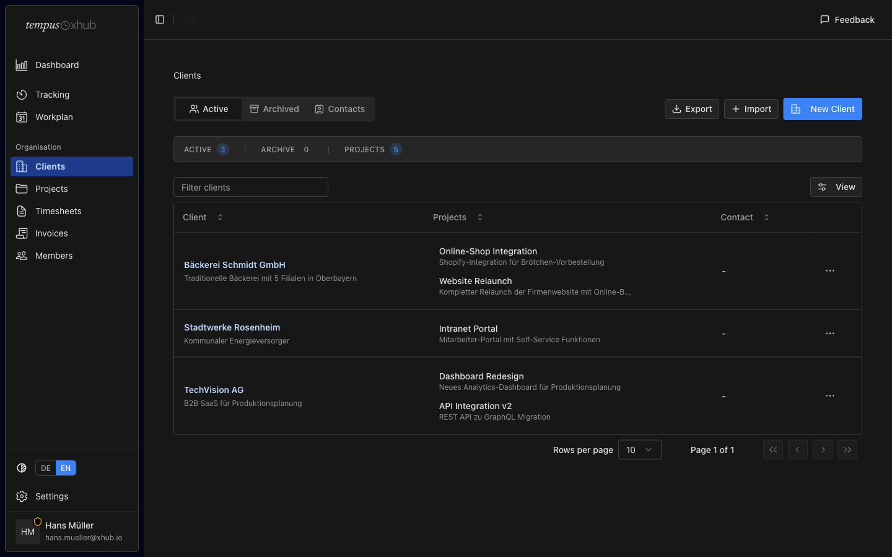Viewport: 892px width, 557px height.
Task: Click the Filter clients input field
Action: (x=251, y=188)
